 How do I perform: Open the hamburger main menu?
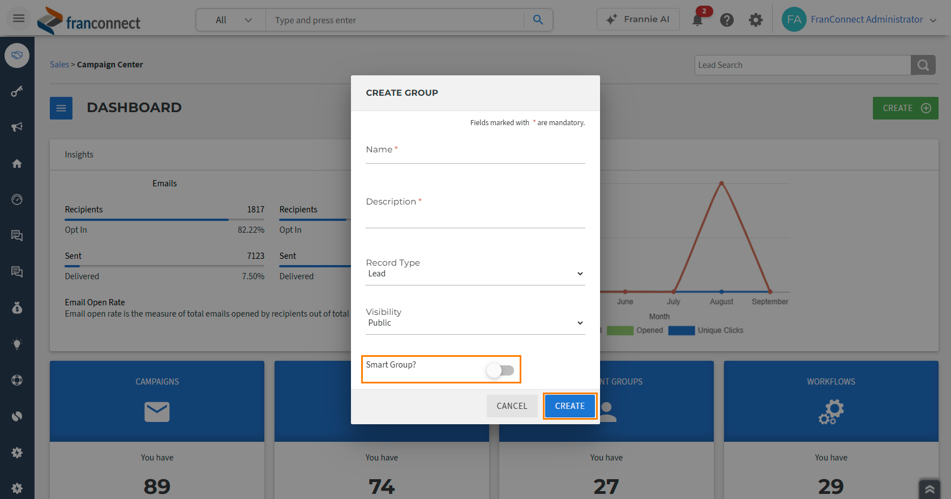(x=19, y=19)
